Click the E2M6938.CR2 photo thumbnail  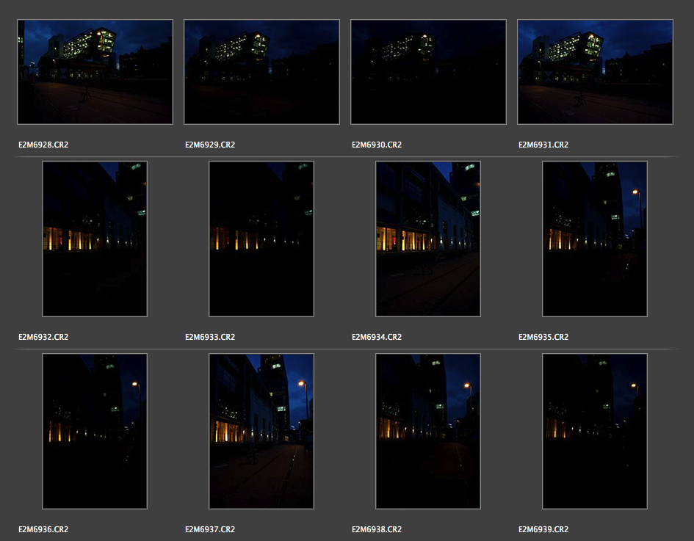[x=428, y=431]
